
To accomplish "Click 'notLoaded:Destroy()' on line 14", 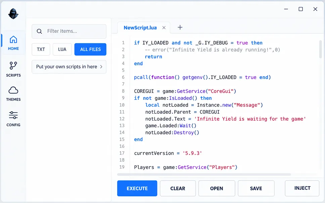I will 172,133.
